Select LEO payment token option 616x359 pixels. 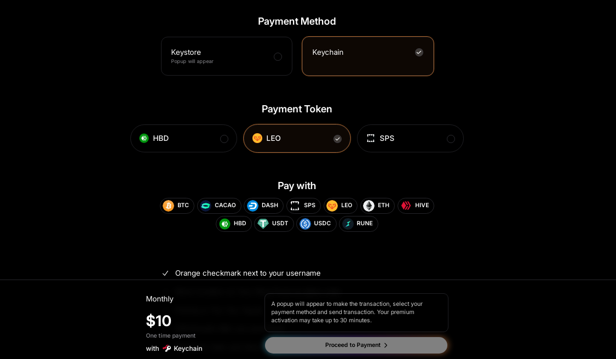[x=337, y=139]
